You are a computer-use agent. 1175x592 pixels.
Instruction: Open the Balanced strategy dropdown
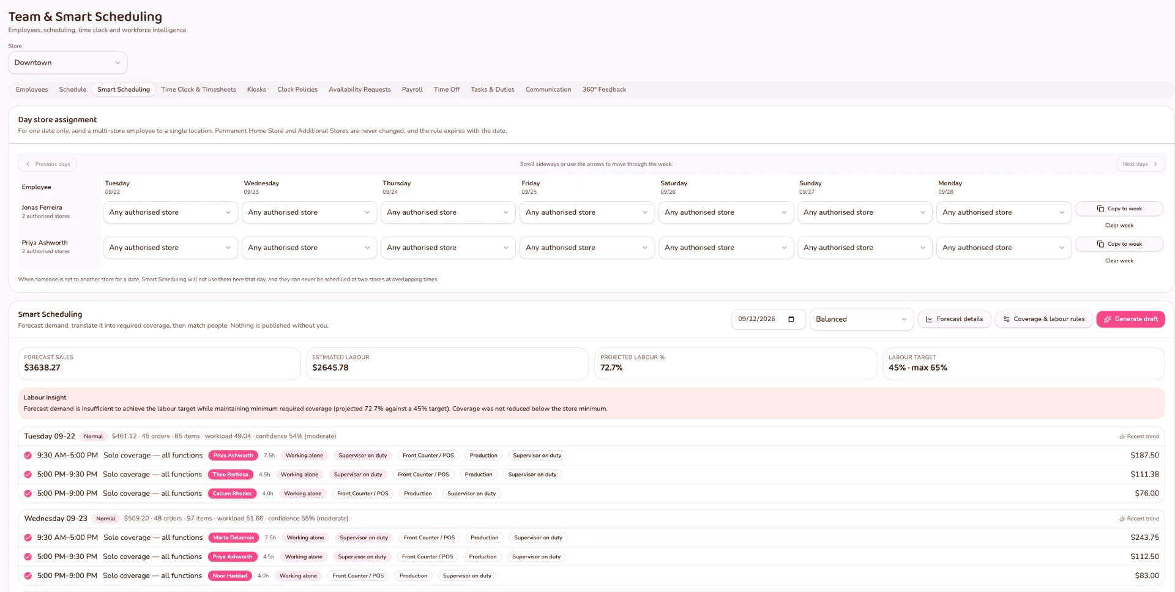861,319
